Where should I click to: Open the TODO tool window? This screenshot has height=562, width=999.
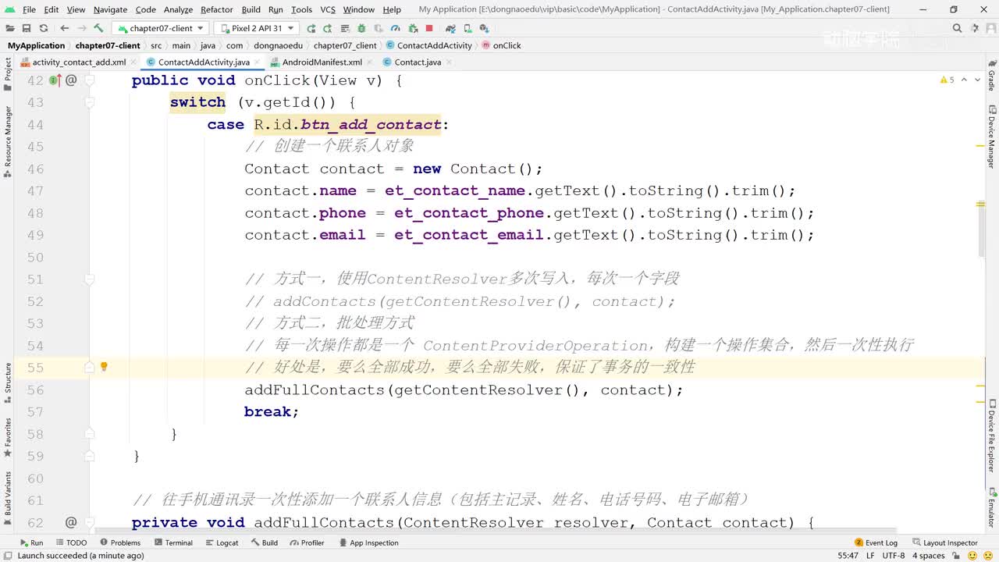click(x=71, y=542)
